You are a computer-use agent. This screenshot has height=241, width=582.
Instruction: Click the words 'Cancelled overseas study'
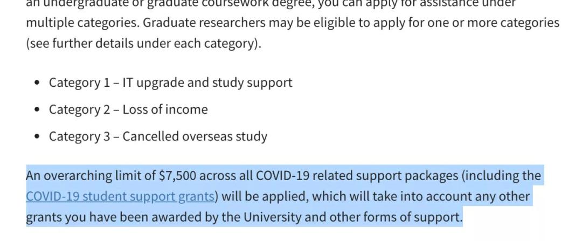(x=195, y=136)
